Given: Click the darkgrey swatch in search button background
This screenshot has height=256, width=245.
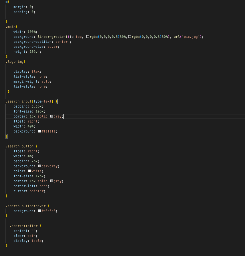Looking at the screenshot, I should point(39,166).
